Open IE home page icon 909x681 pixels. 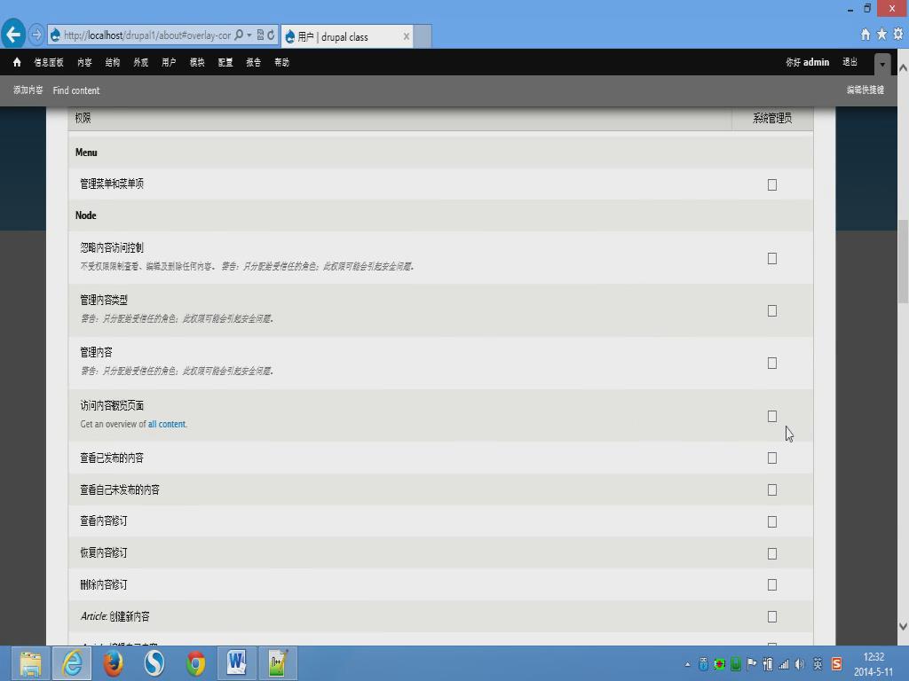tap(865, 35)
